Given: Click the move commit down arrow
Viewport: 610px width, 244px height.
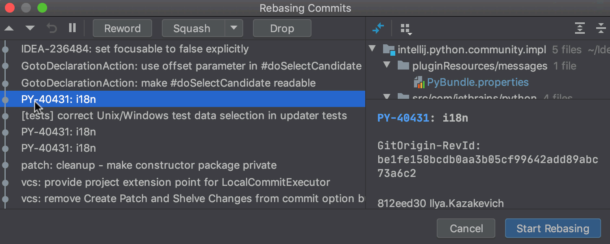Looking at the screenshot, I should [x=30, y=28].
